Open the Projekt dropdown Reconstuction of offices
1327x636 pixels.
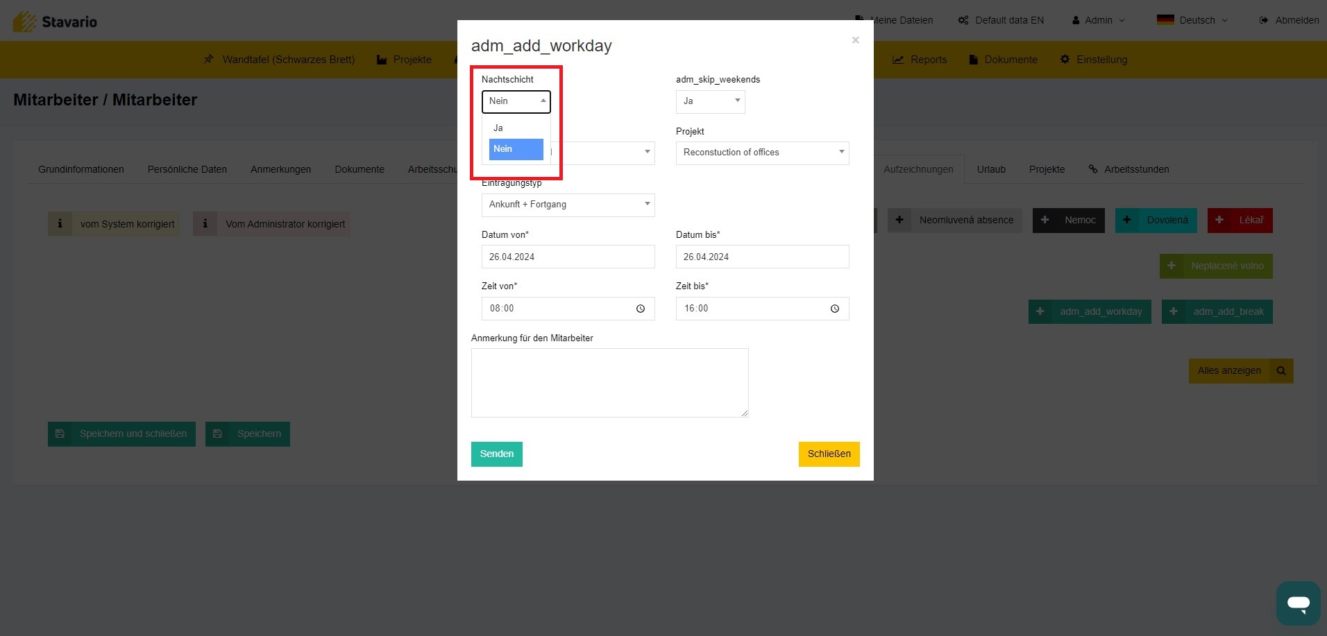(762, 153)
